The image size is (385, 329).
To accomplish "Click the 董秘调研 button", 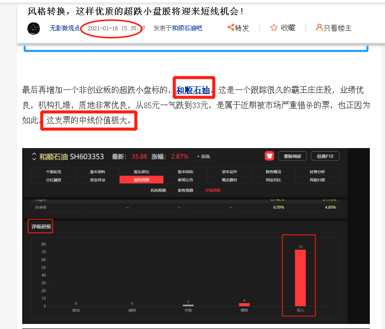I will pyautogui.click(x=292, y=156).
